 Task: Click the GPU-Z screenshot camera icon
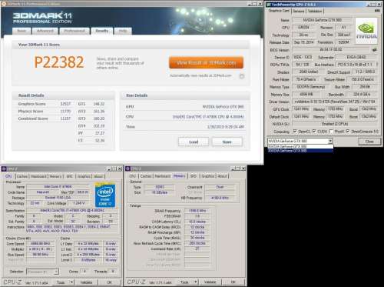[377, 11]
